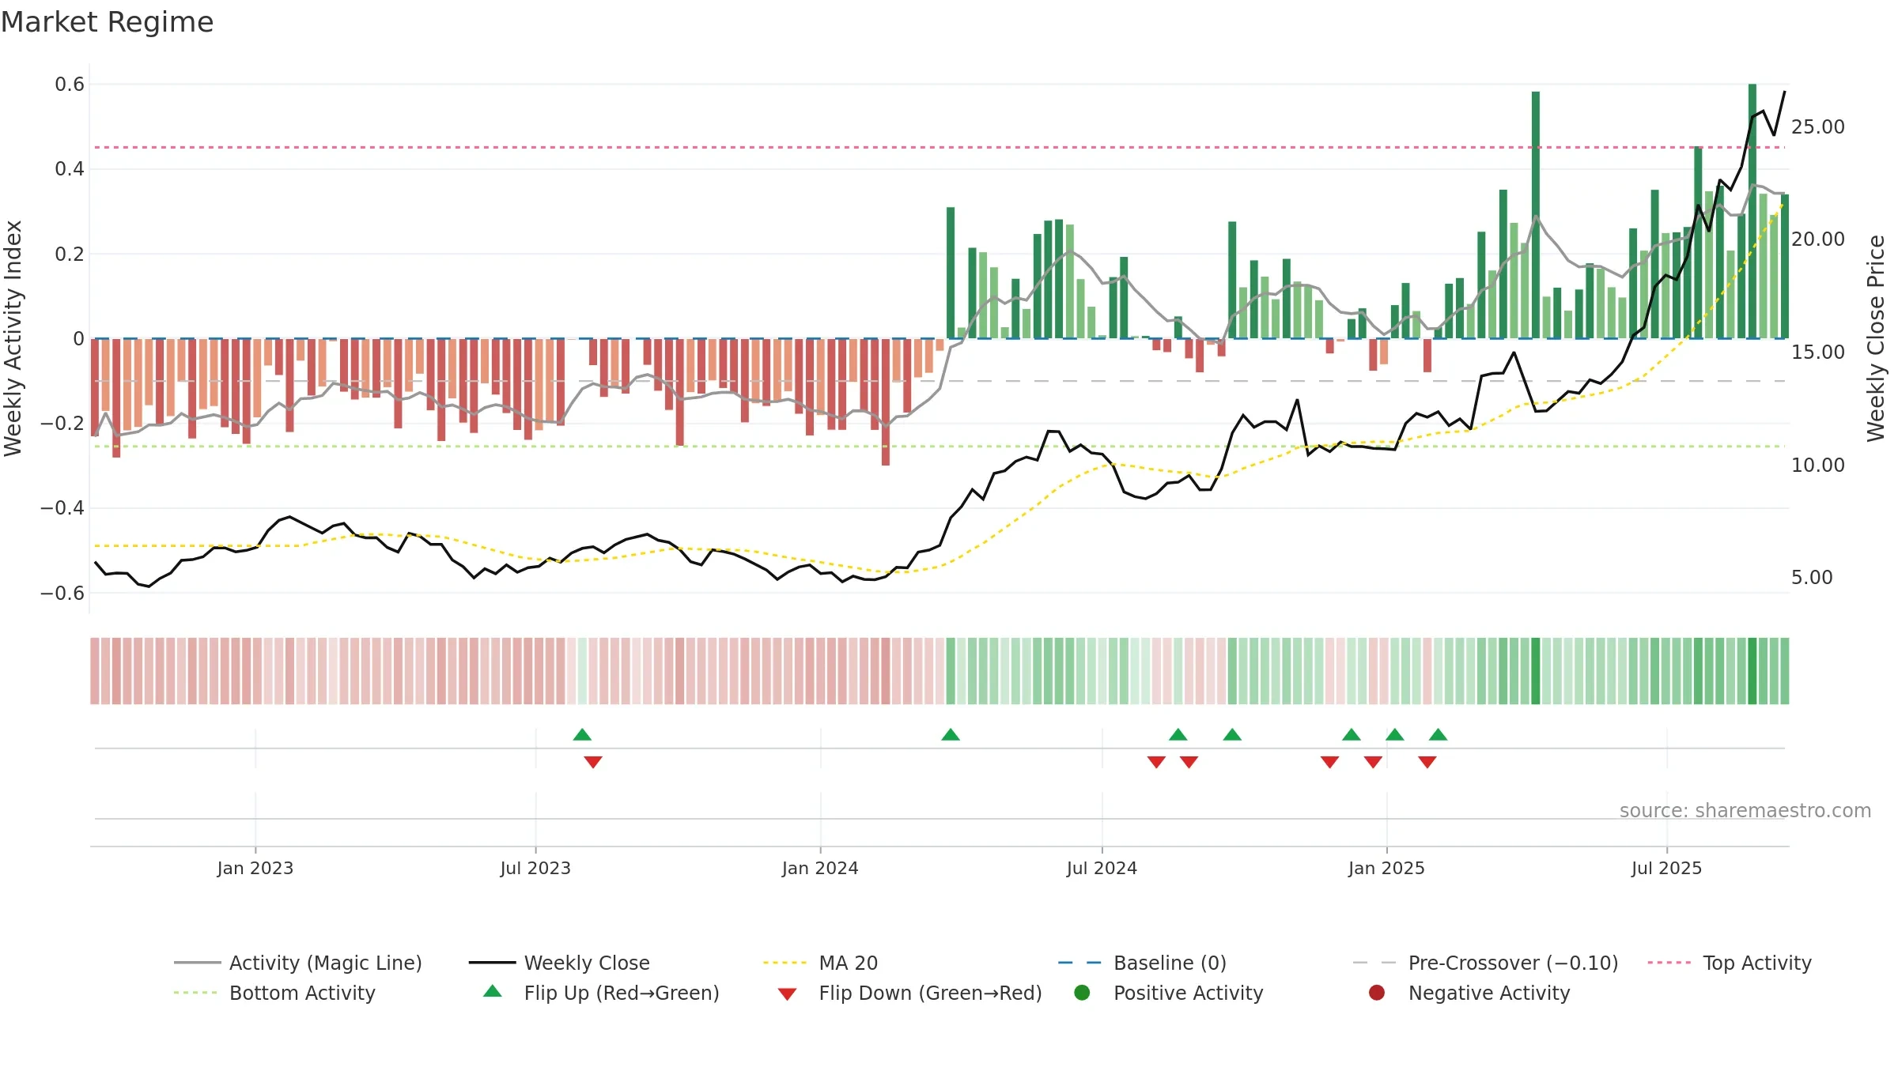Click the Flip Down marker near Jul 2023

(x=593, y=762)
